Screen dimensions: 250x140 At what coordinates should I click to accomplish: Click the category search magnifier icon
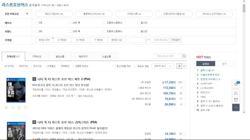pyautogui.click(x=184, y=56)
